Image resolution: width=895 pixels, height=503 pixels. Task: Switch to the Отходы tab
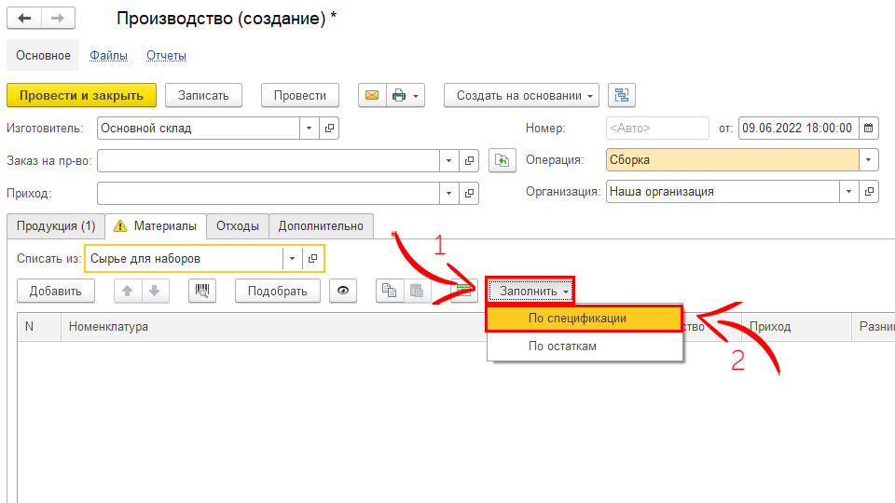(238, 225)
